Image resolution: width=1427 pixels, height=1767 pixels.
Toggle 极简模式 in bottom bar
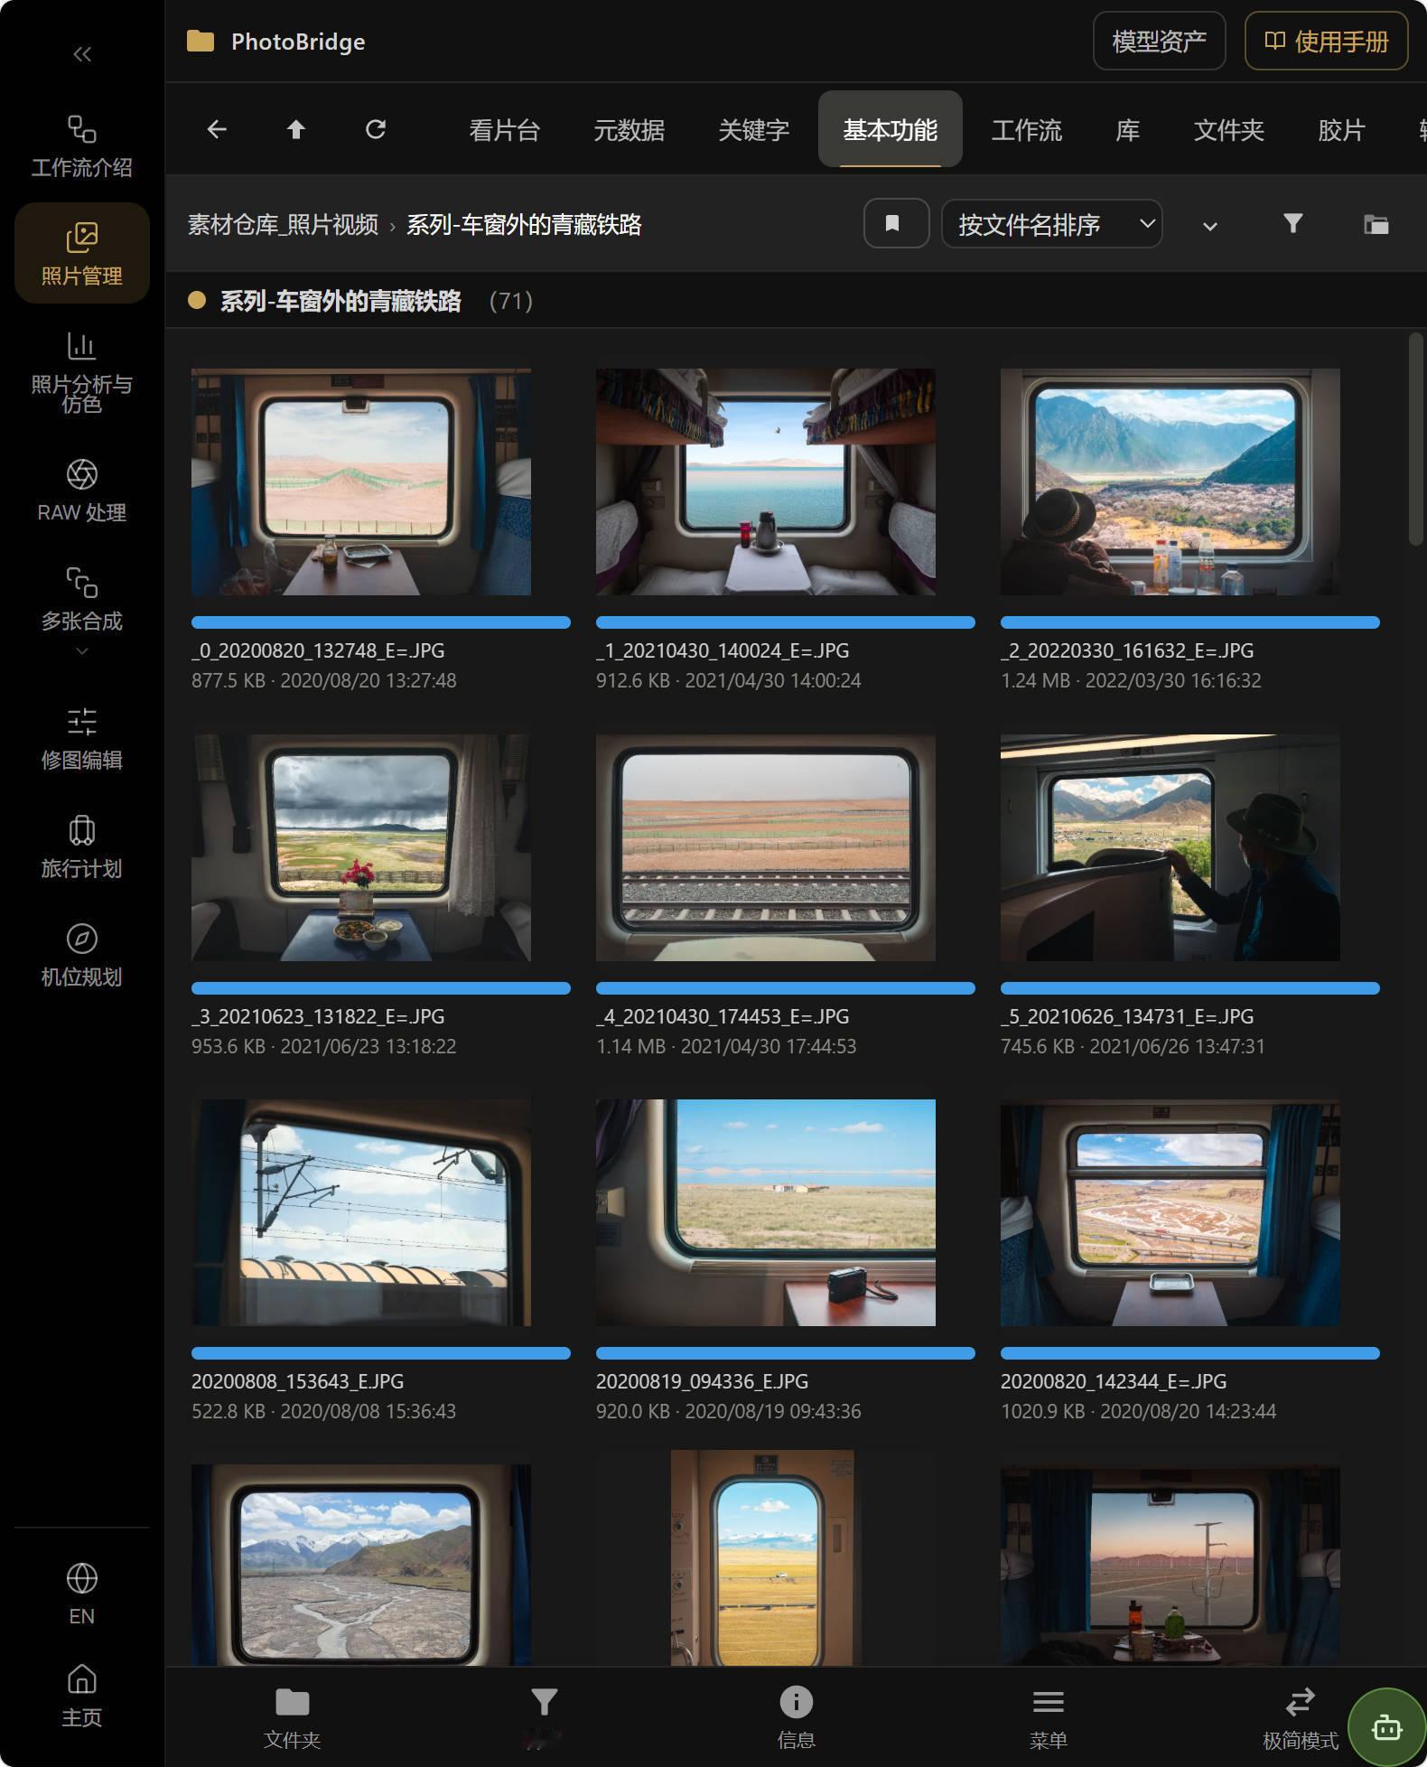click(1300, 1717)
